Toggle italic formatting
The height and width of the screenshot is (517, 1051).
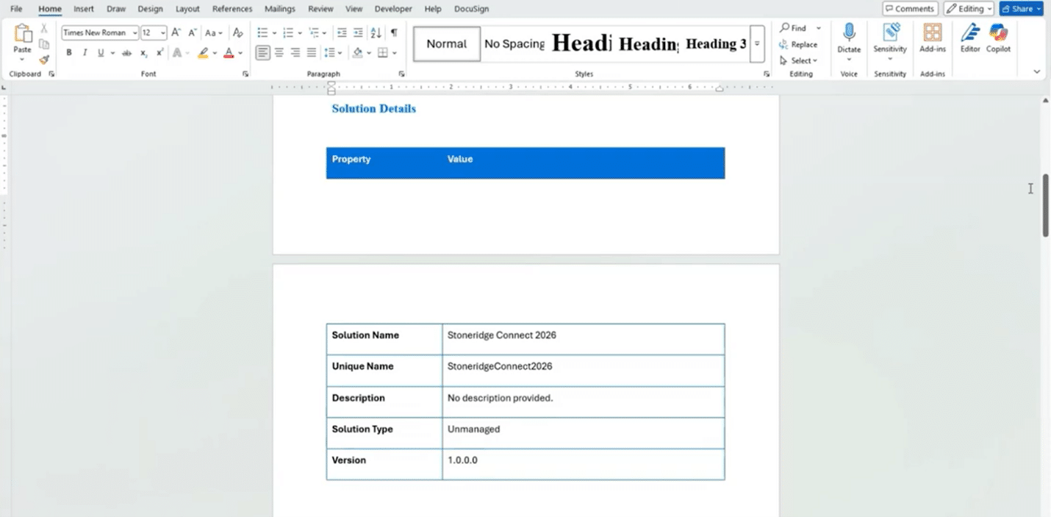tap(85, 53)
